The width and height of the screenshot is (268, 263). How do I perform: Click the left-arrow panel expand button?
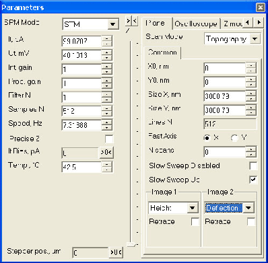[x=135, y=21]
